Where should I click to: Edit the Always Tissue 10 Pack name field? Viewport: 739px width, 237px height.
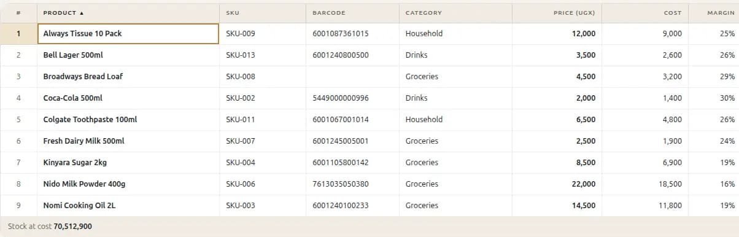(128, 34)
